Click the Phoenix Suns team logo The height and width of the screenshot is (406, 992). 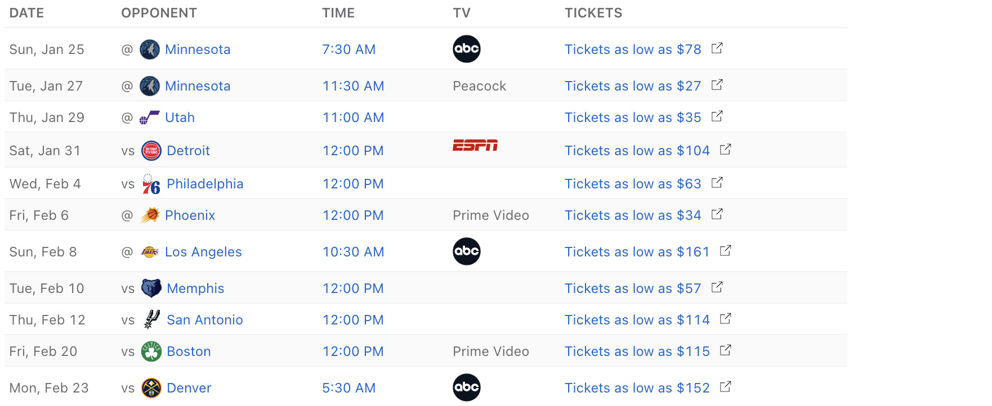(x=150, y=215)
